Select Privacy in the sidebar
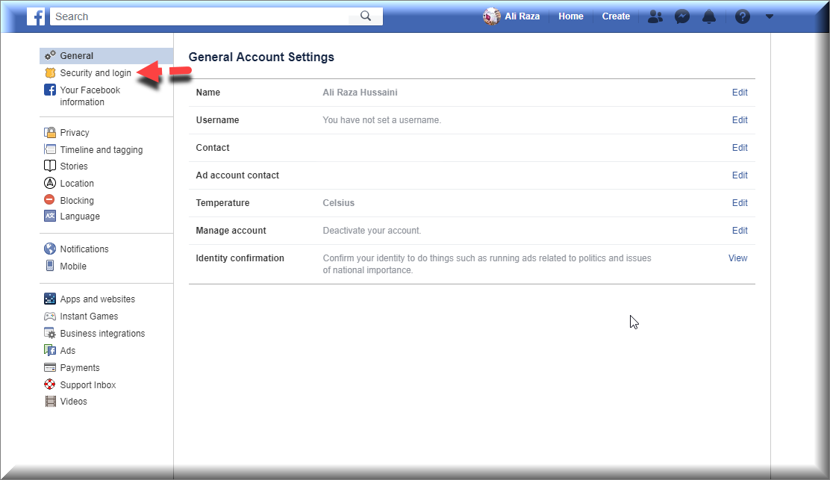The height and width of the screenshot is (480, 830). [75, 133]
